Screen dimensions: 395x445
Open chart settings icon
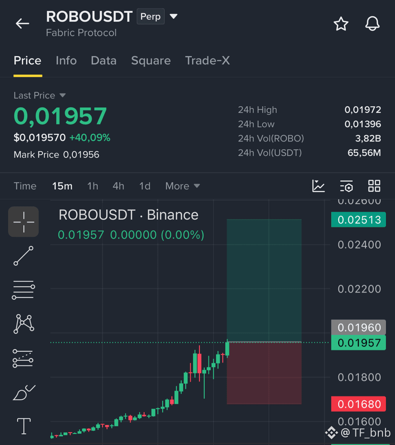pyautogui.click(x=346, y=186)
